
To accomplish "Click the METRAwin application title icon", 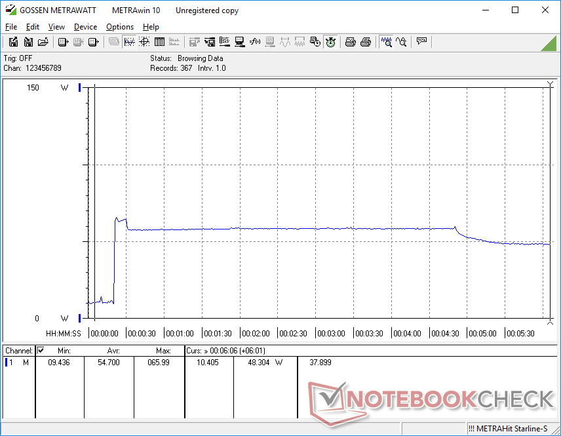I will coord(10,10).
